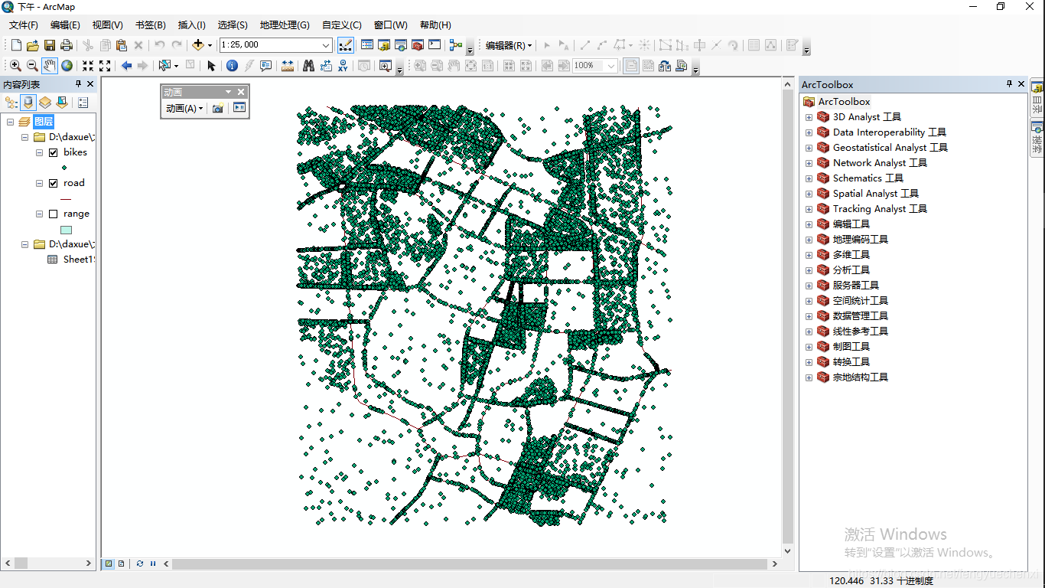Switch to List By Selection view

pos(62,102)
